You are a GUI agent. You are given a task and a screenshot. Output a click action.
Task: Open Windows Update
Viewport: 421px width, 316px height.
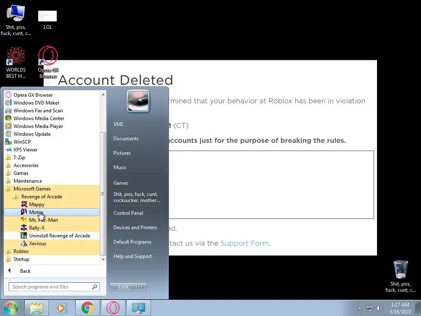[x=51, y=134]
